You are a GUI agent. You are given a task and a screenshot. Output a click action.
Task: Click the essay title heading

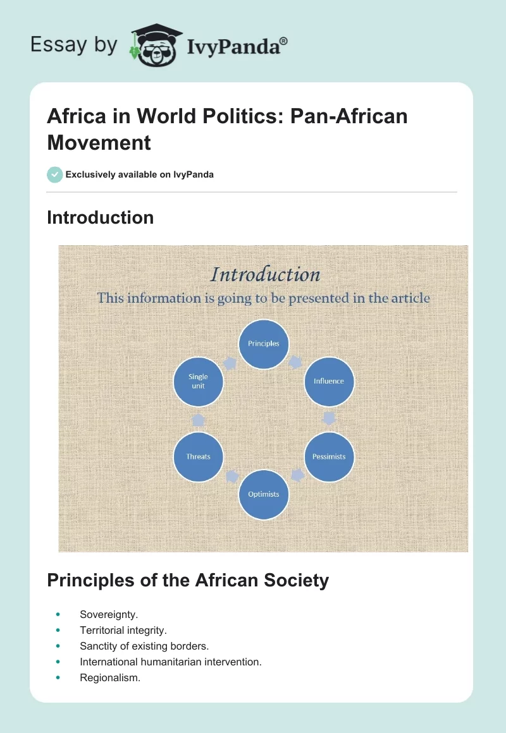tap(228, 129)
